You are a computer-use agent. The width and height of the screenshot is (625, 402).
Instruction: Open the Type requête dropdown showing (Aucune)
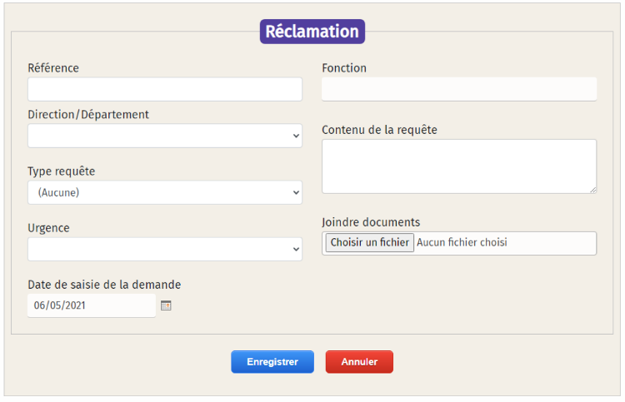164,192
